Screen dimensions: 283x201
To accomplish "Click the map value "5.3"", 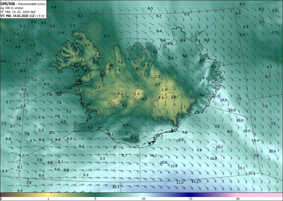I will tap(95, 62).
